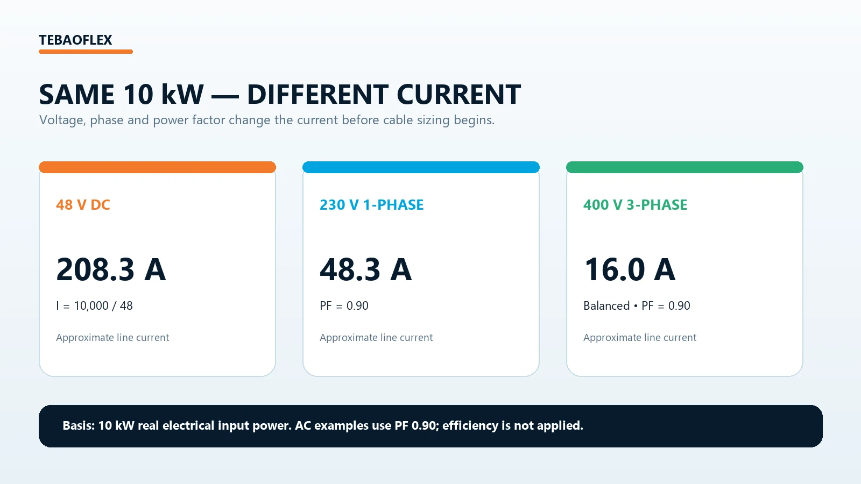This screenshot has height=484, width=861.
Task: Click the 48.3 A current value
Action: pos(366,269)
